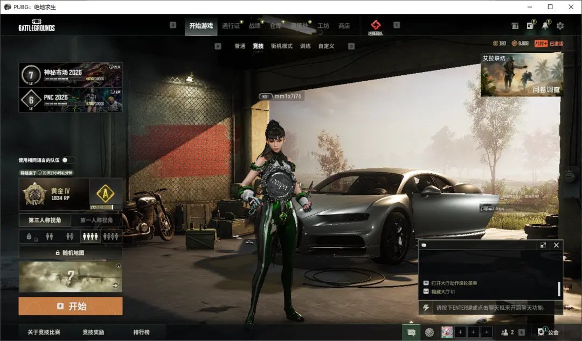The image size is (582, 341).
Task: Click the chat bubble icon in bottom bar
Action: (411, 332)
